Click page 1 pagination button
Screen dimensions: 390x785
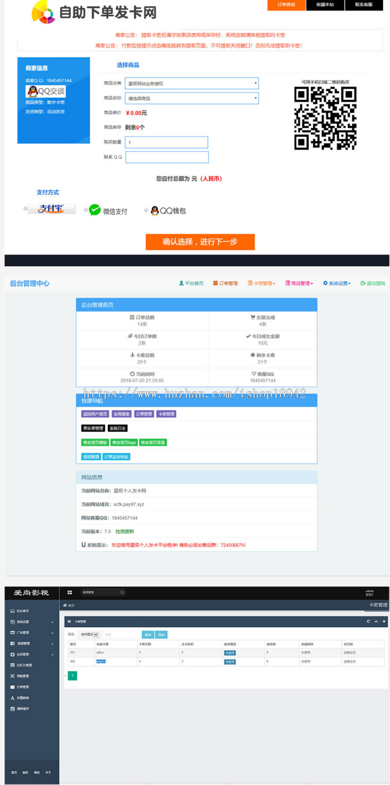(72, 676)
